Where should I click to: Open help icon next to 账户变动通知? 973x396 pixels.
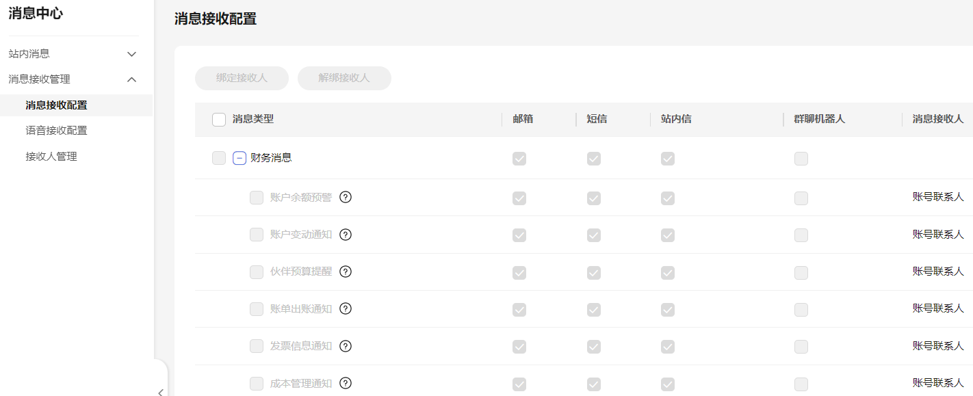[346, 235]
